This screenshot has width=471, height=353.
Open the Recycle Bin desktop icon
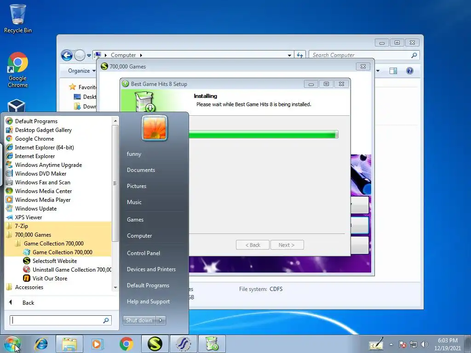point(18,18)
